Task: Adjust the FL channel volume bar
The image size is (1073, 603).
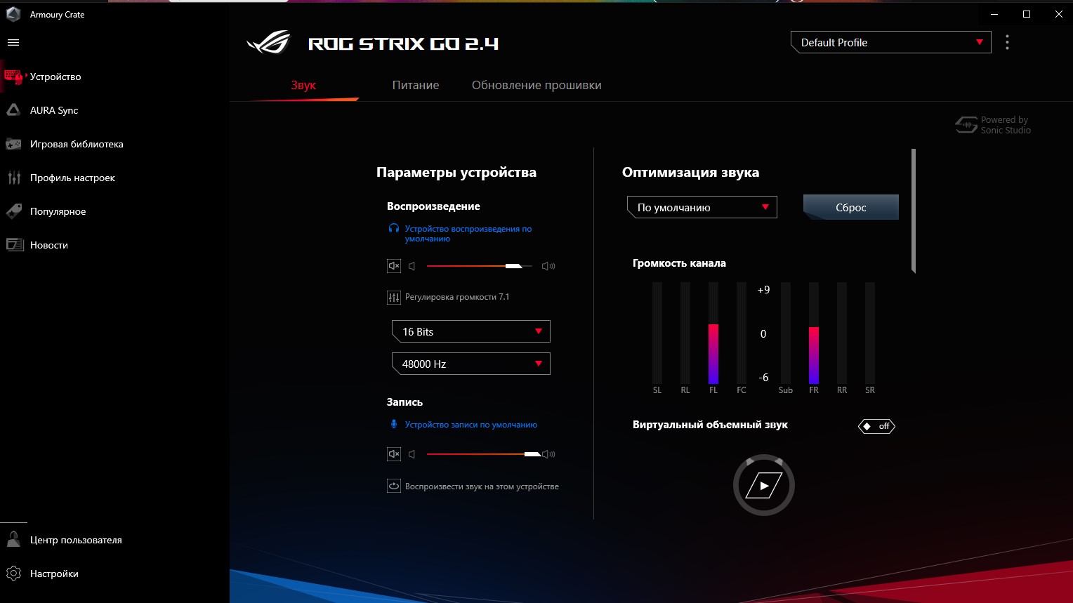Action: [713, 333]
